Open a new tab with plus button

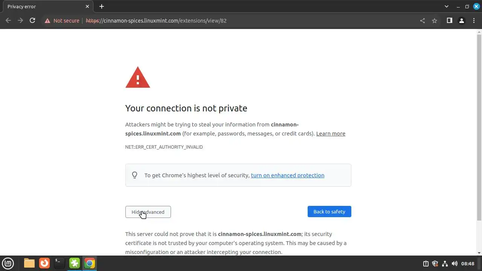tap(102, 6)
